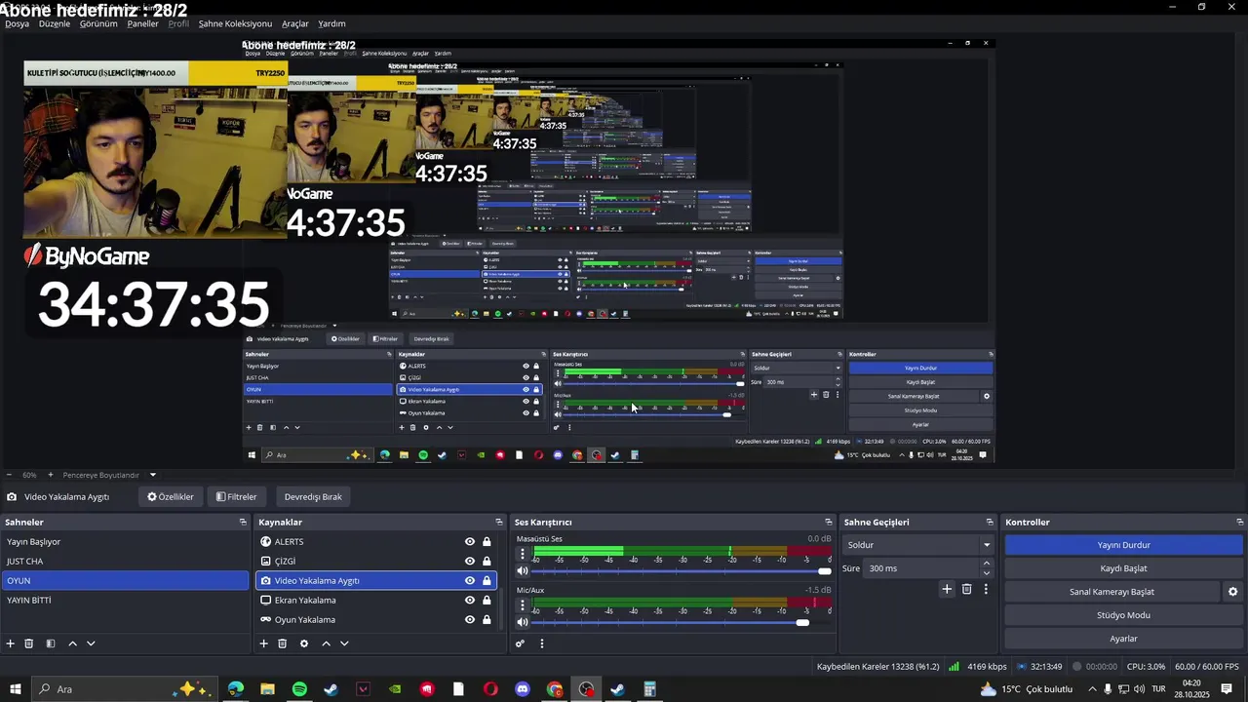Open the Araçlar menu
This screenshot has width=1248, height=702.
pyautogui.click(x=295, y=23)
